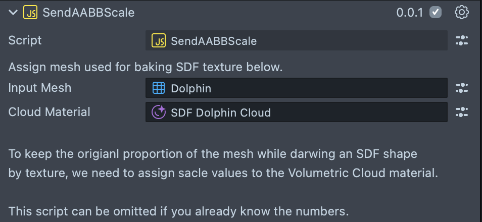Open the object picker for Input Mesh
This screenshot has height=222, width=482.
click(x=462, y=88)
